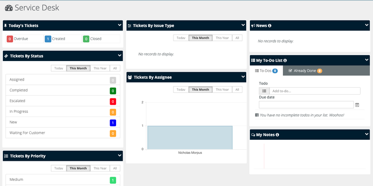This screenshot has height=186, width=373.
Task: Select Today filter in Tickets By Assignee
Action: pos(181,90)
